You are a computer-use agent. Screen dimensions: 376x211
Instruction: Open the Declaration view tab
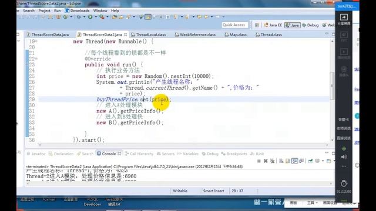61,154
